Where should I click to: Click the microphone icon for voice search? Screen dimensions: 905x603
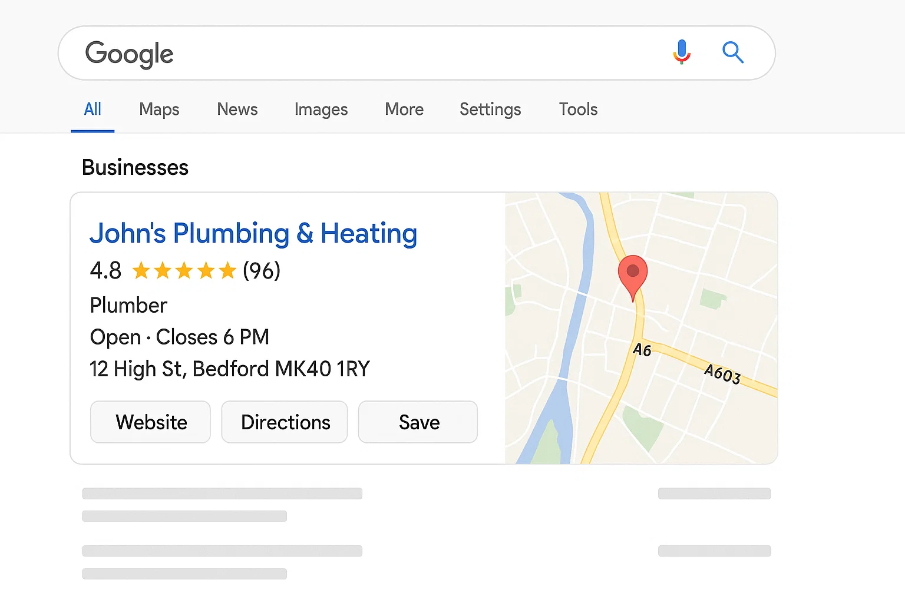(x=682, y=52)
